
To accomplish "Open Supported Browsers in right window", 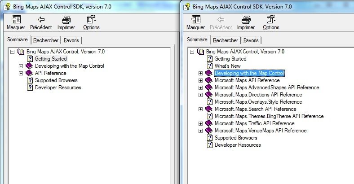I will [x=236, y=138].
